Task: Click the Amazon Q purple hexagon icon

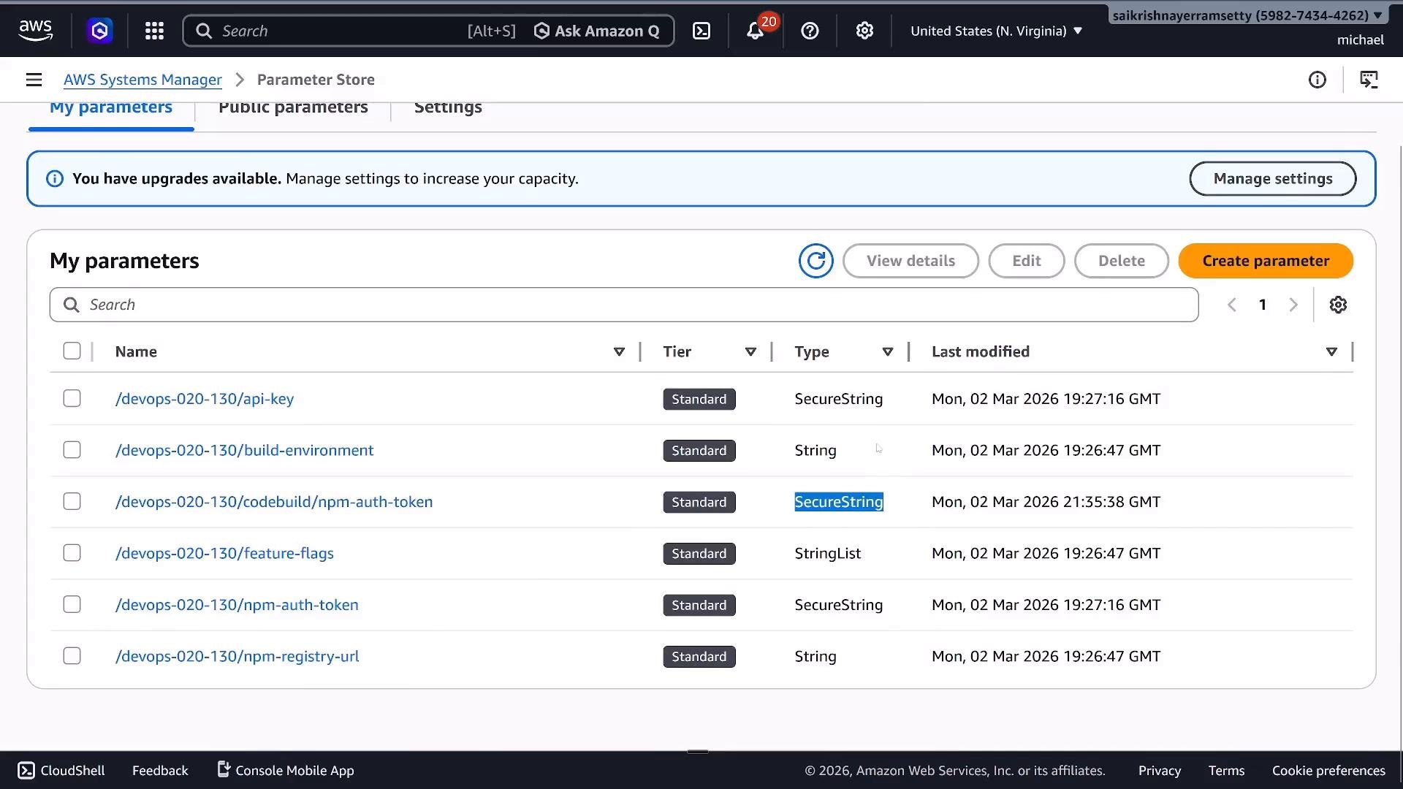Action: tap(99, 31)
